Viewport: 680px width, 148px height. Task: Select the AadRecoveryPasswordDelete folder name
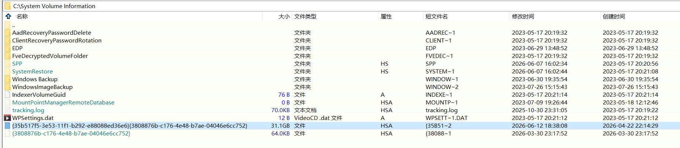(52, 32)
